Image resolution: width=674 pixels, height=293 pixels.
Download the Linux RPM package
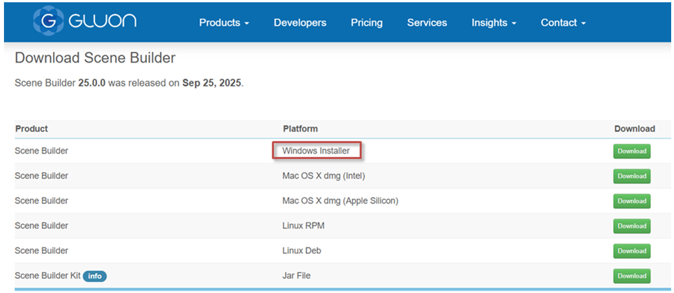click(631, 226)
